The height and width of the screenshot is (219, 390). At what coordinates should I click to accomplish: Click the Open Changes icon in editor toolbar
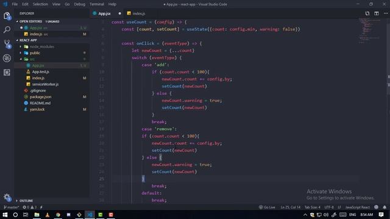click(x=367, y=13)
